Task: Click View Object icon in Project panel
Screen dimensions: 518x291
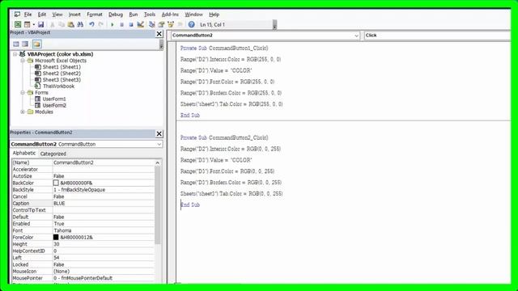Action: click(x=25, y=44)
